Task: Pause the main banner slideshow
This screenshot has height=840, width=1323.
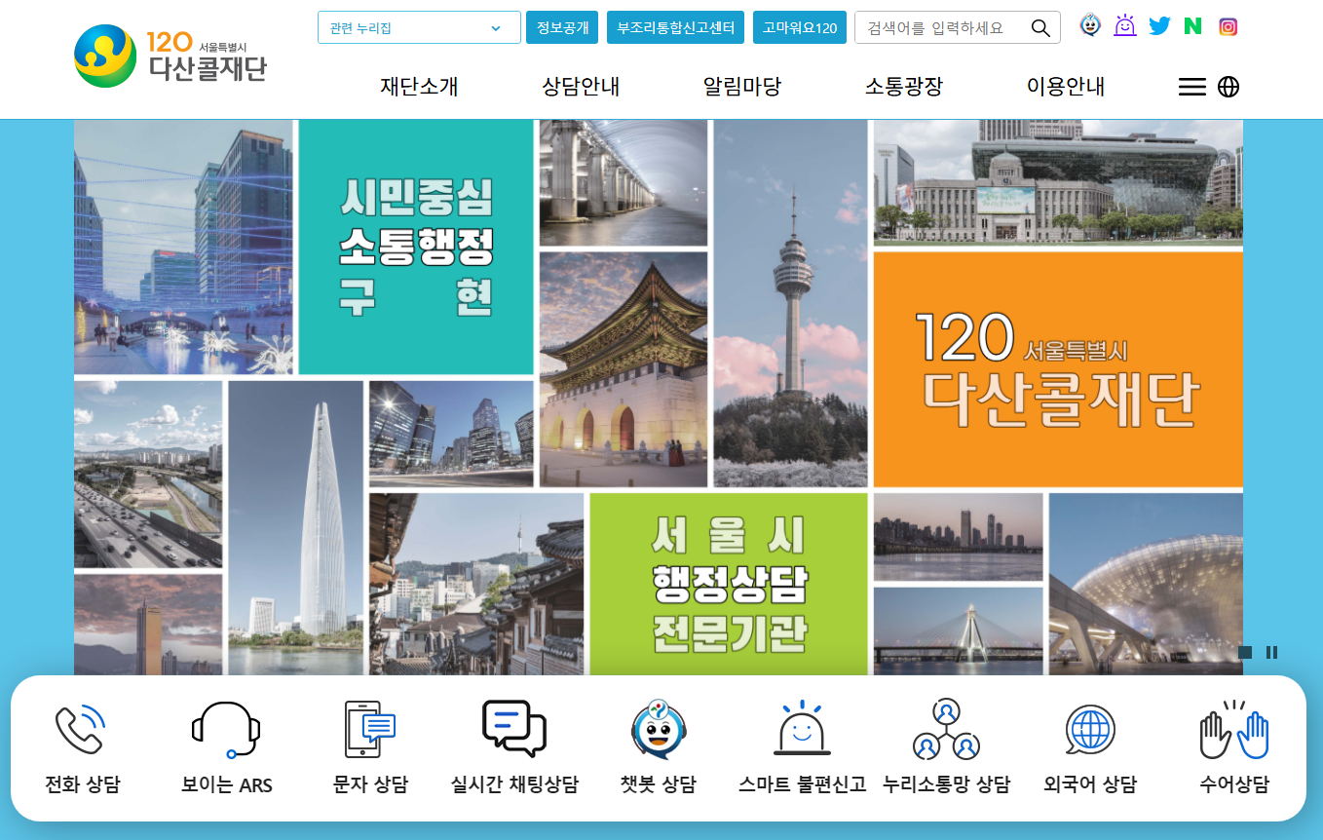Action: coord(1271,653)
